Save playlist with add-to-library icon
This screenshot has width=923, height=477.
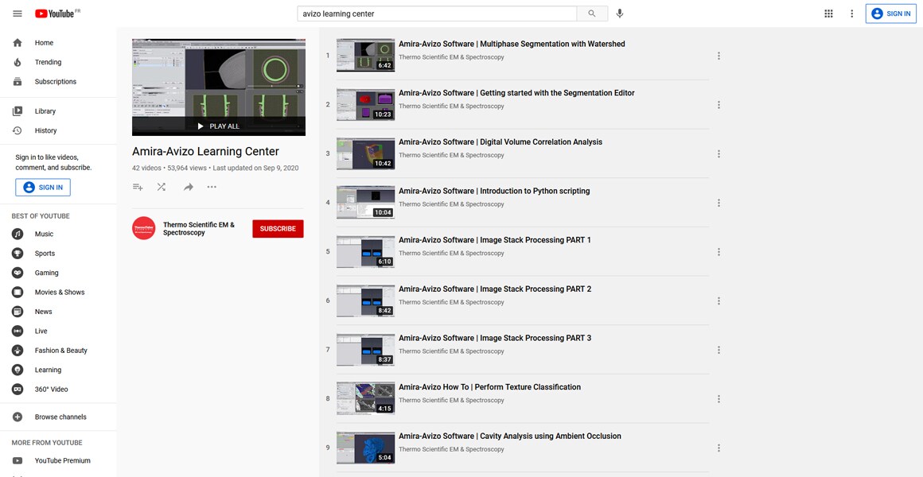(138, 187)
